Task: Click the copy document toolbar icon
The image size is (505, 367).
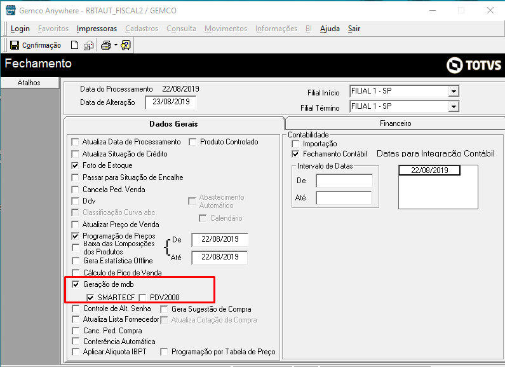Action: click(88, 45)
